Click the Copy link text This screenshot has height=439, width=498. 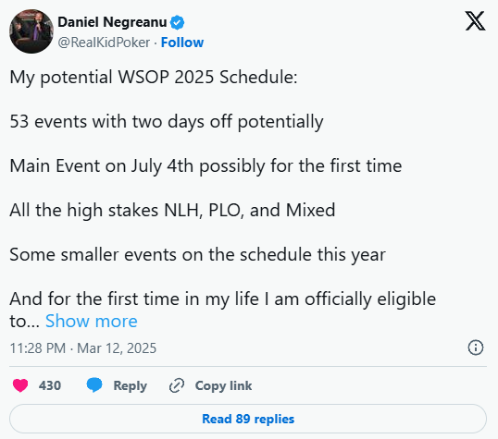click(223, 385)
